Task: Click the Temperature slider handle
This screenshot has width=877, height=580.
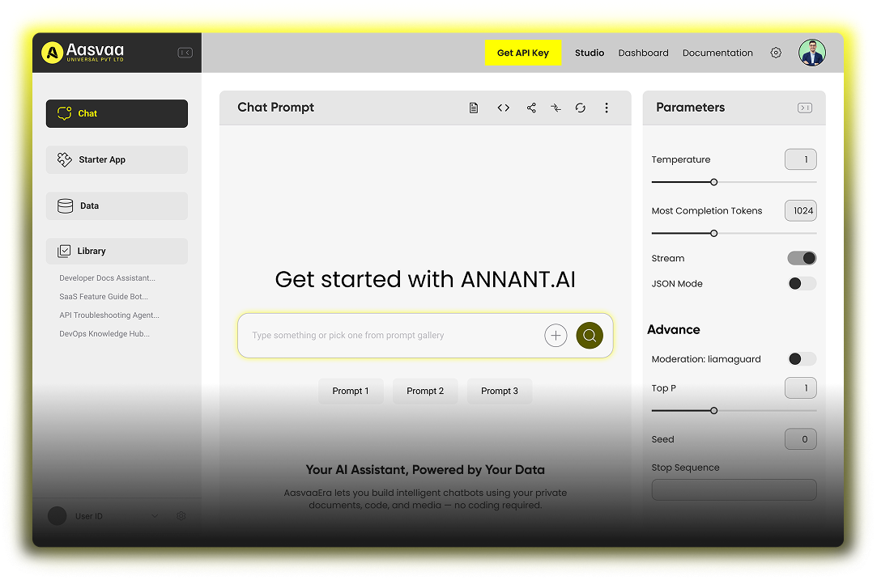Action: pos(713,182)
